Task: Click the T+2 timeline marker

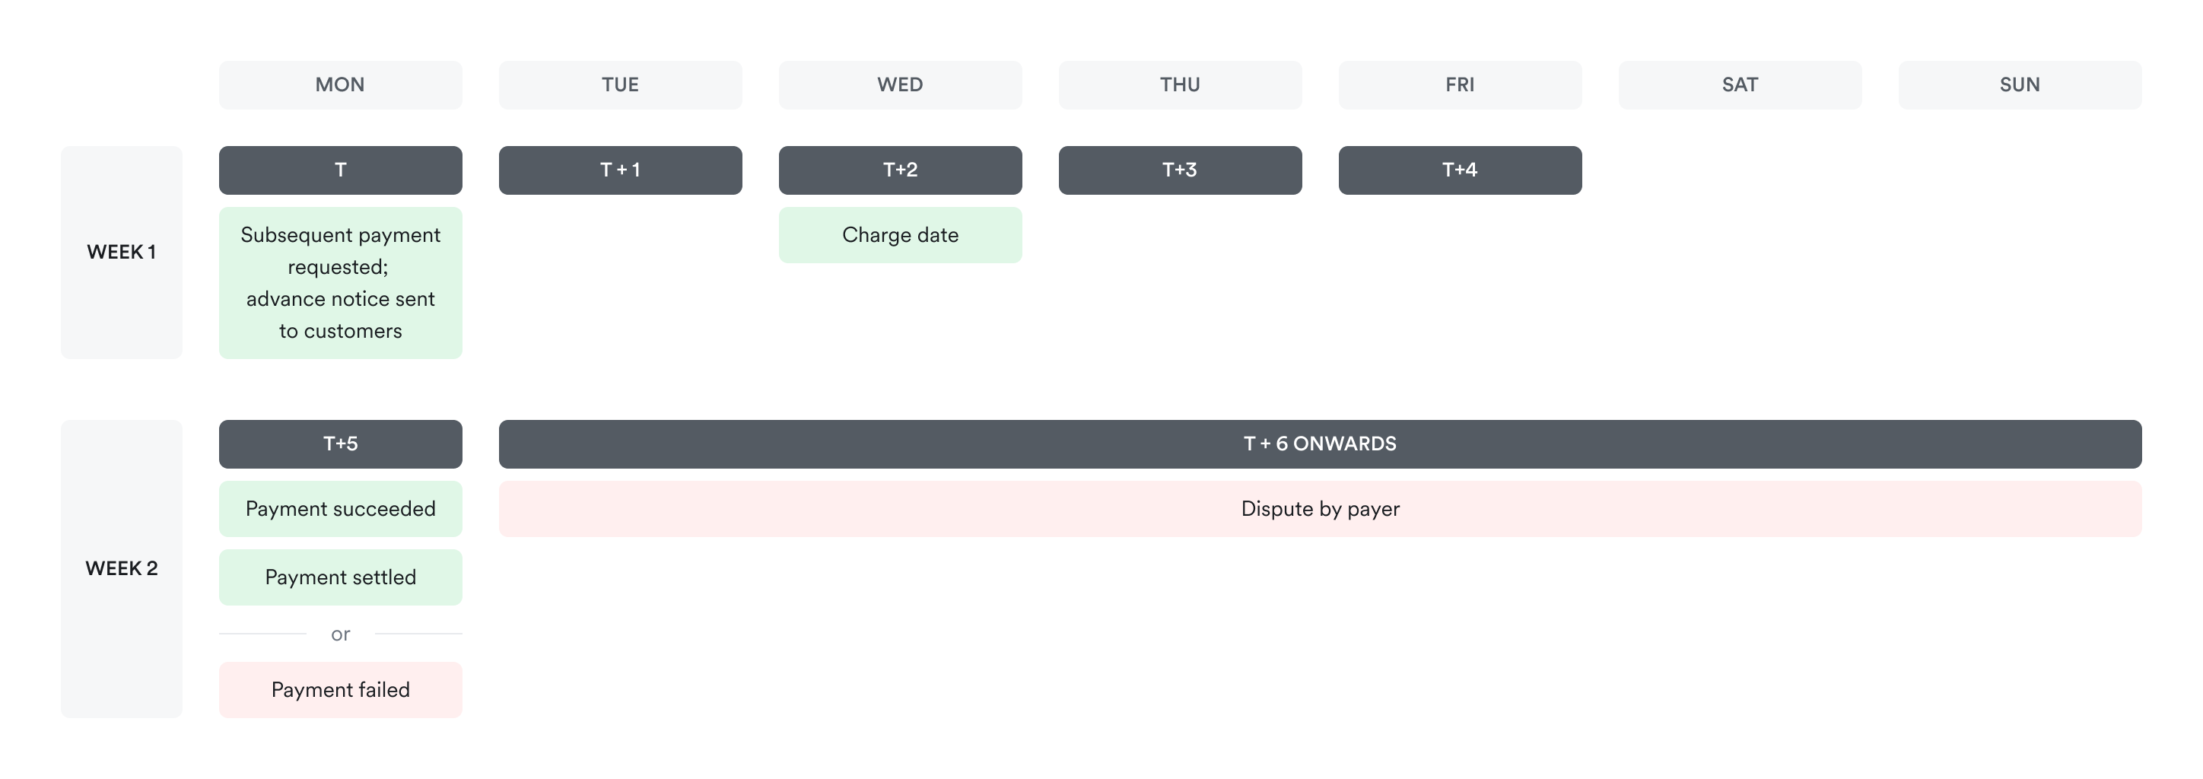Action: click(900, 170)
